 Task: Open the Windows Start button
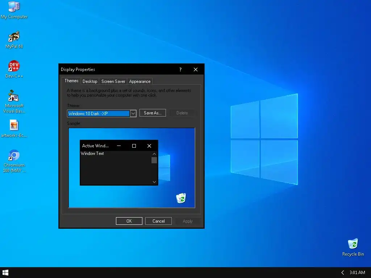(5, 273)
